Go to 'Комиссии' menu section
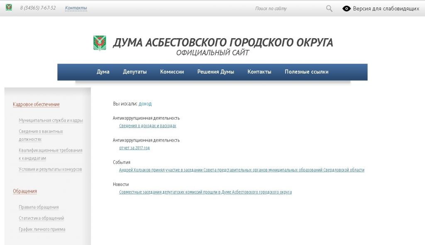425x245 pixels. (172, 72)
